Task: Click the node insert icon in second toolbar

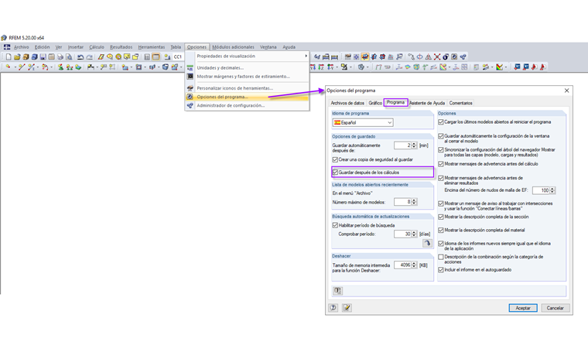Action: [x=8, y=67]
